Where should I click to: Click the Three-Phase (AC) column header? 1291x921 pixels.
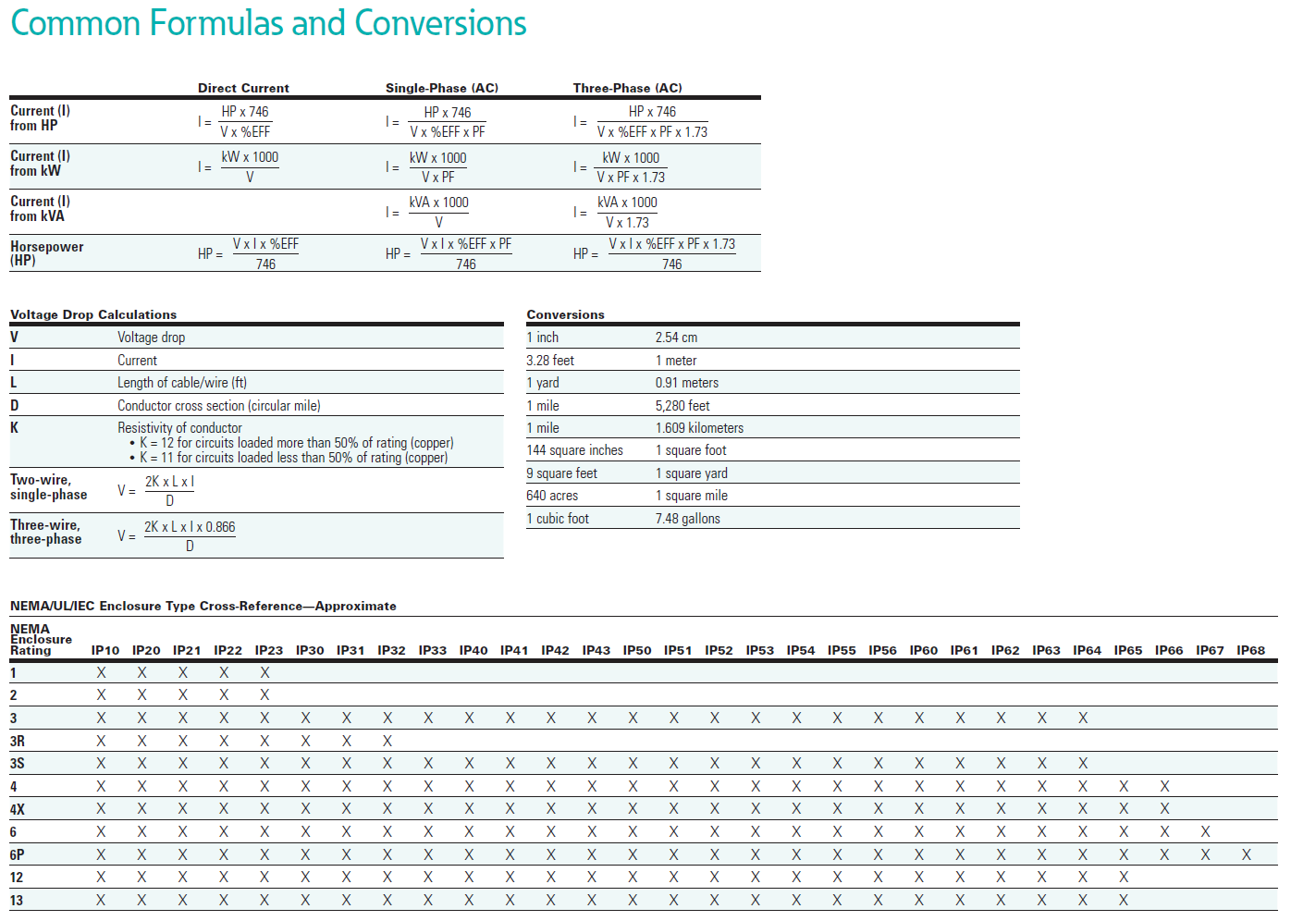click(x=627, y=88)
